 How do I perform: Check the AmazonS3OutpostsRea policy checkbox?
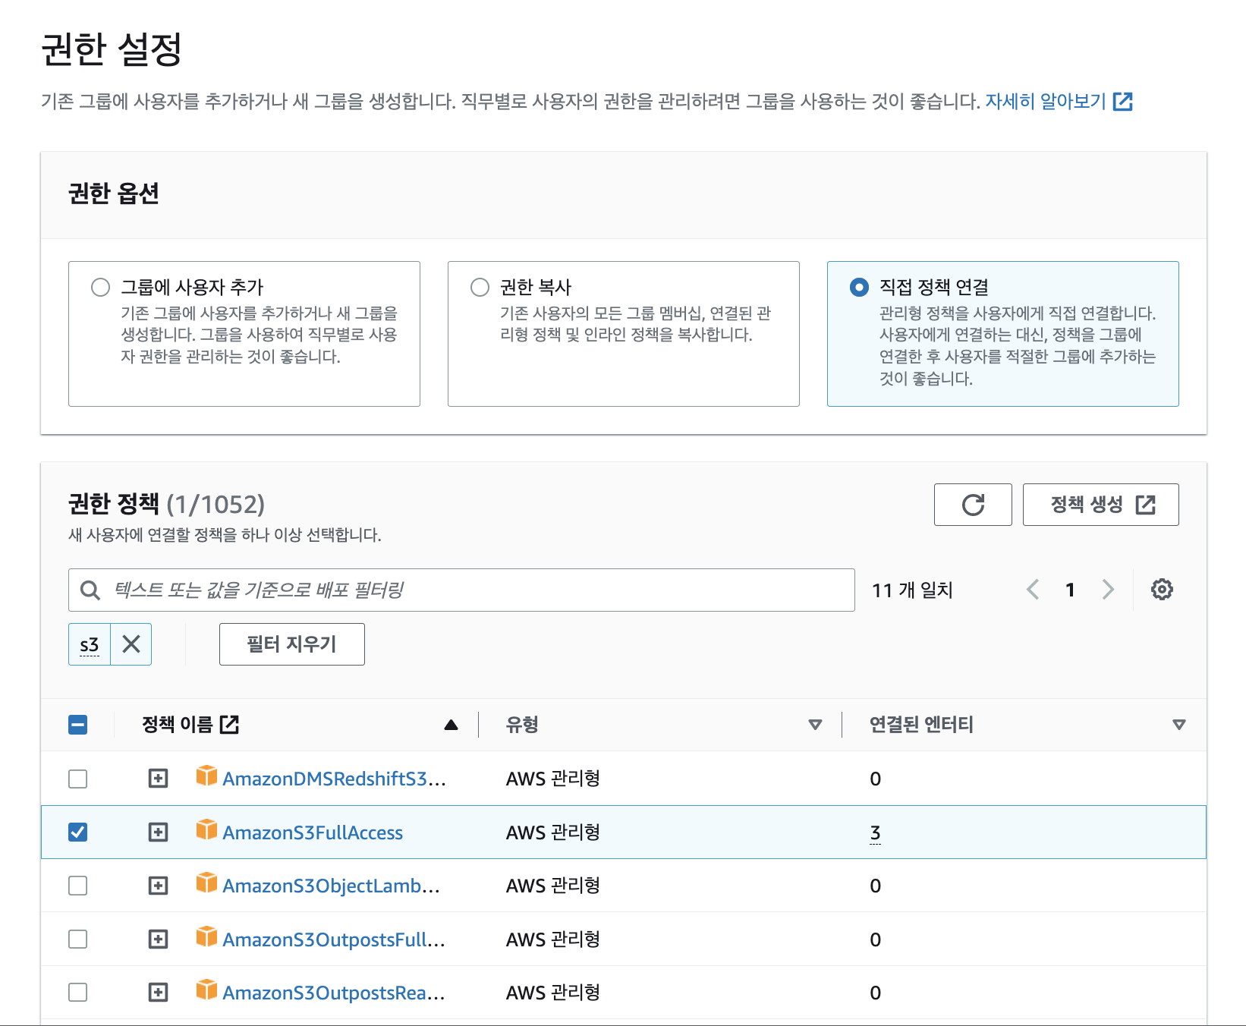click(77, 993)
